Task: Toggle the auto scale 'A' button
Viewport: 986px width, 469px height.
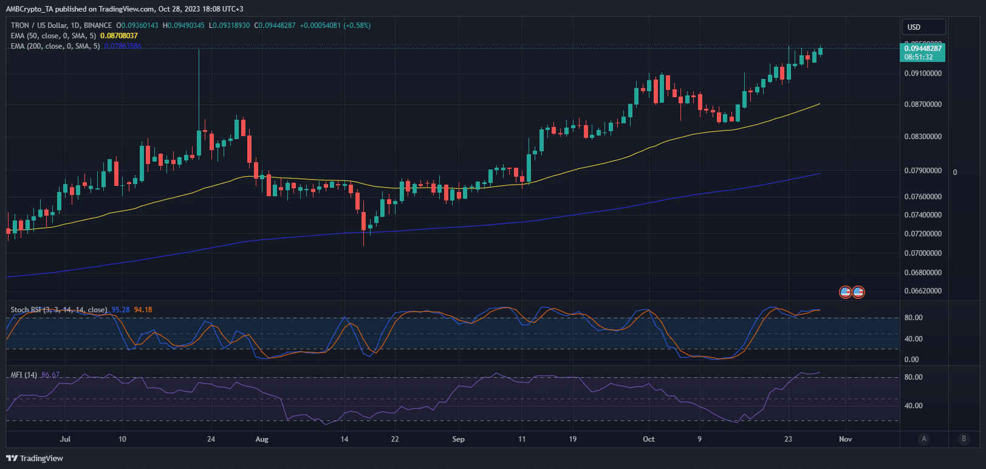Action: click(924, 439)
